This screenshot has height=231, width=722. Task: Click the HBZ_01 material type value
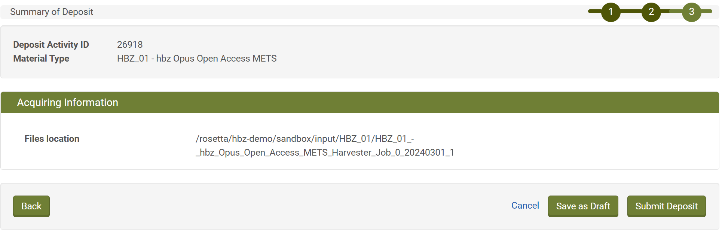197,59
